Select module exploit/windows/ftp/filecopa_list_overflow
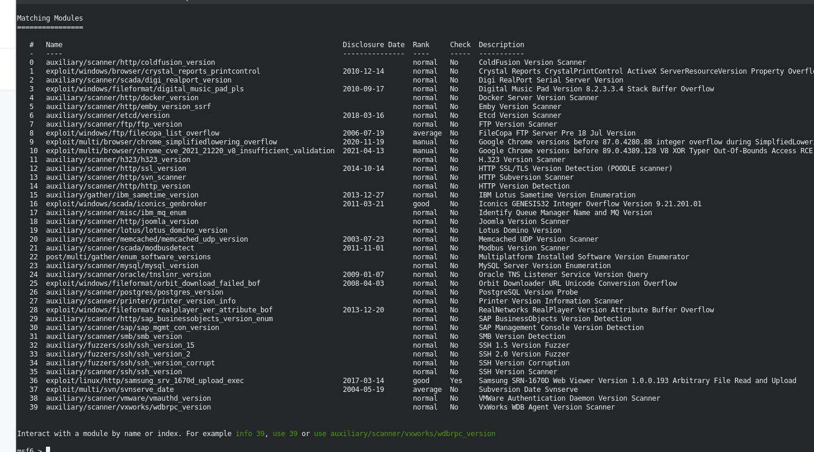Screen dimensions: 814x452 tap(133, 133)
